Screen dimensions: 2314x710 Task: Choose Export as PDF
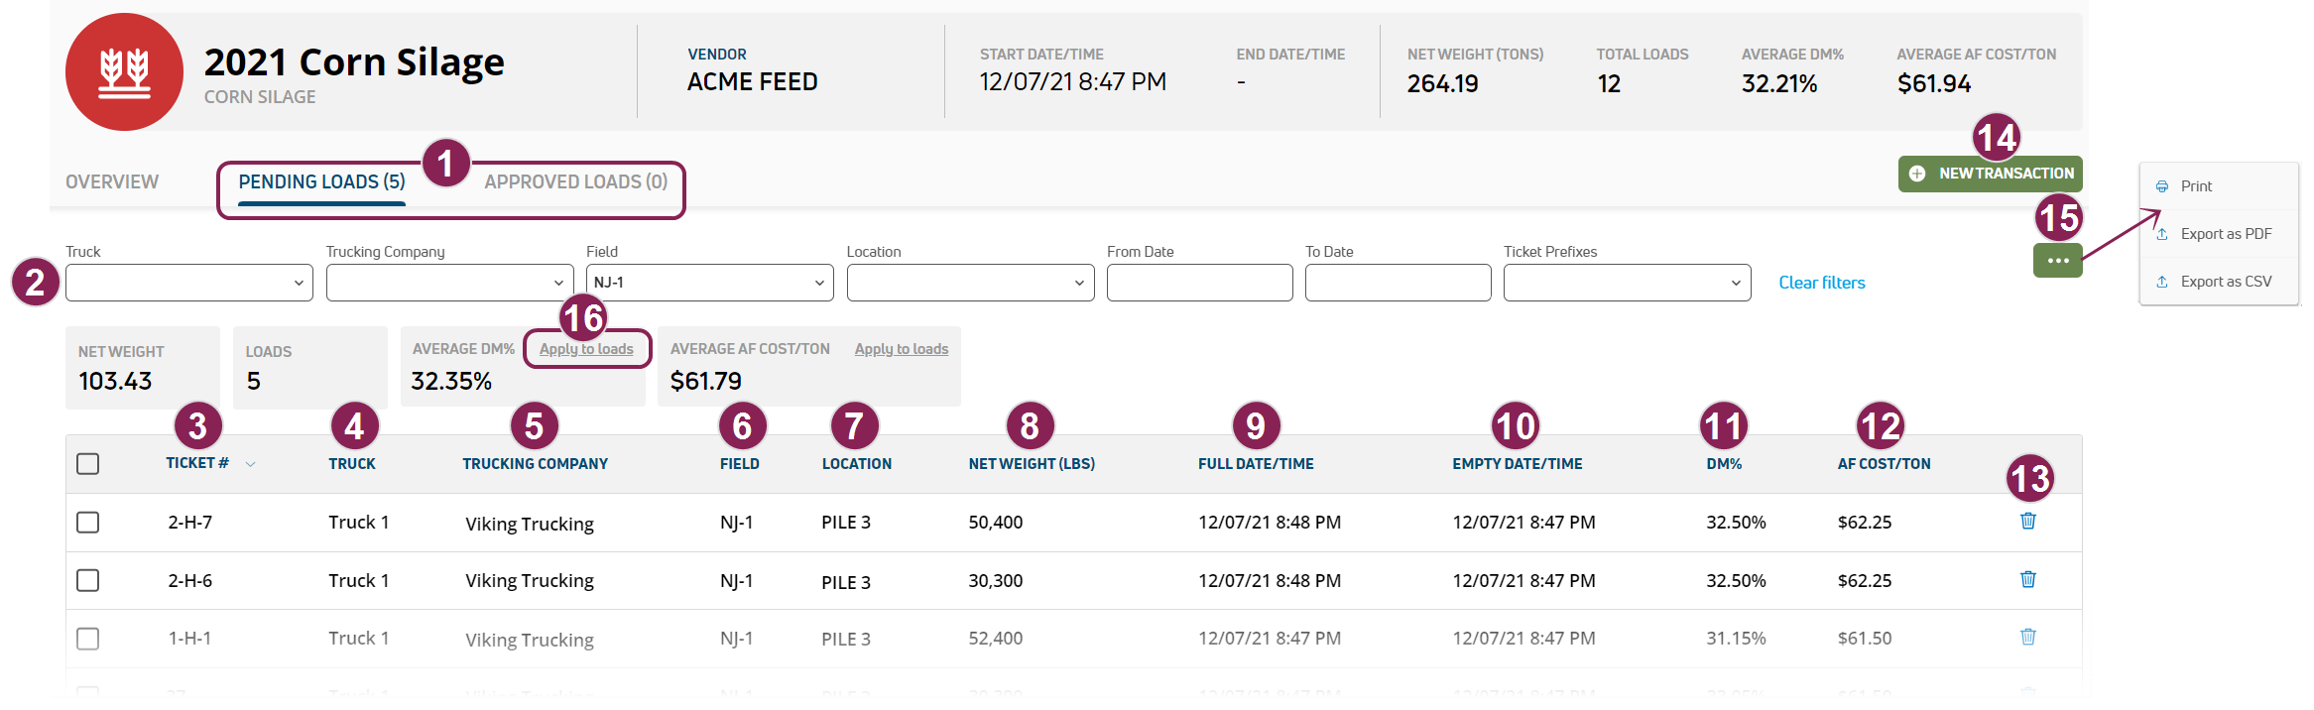coord(2225,234)
